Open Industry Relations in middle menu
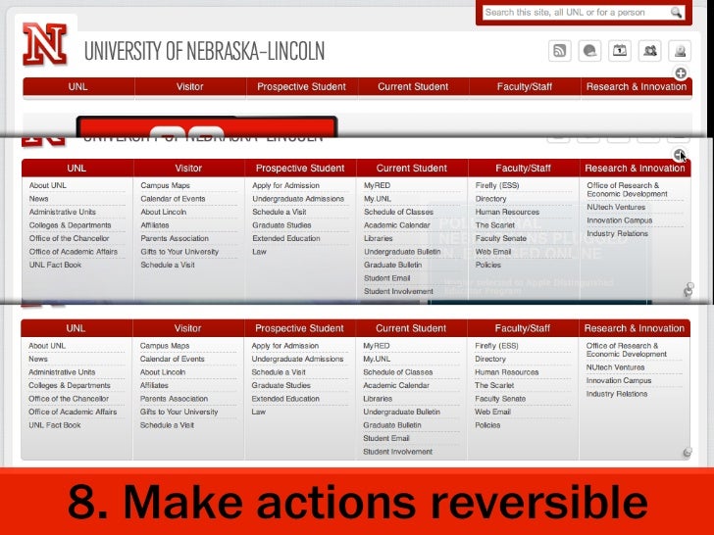714x535 pixels. click(618, 233)
